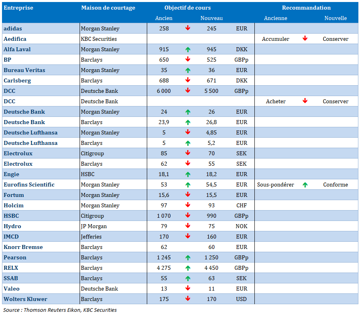Click the red down arrow for Holcim
This screenshot has height=313, width=360.
(x=188, y=205)
